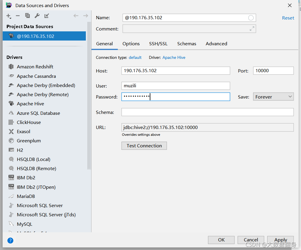Click the make global import icon

click(47, 16)
